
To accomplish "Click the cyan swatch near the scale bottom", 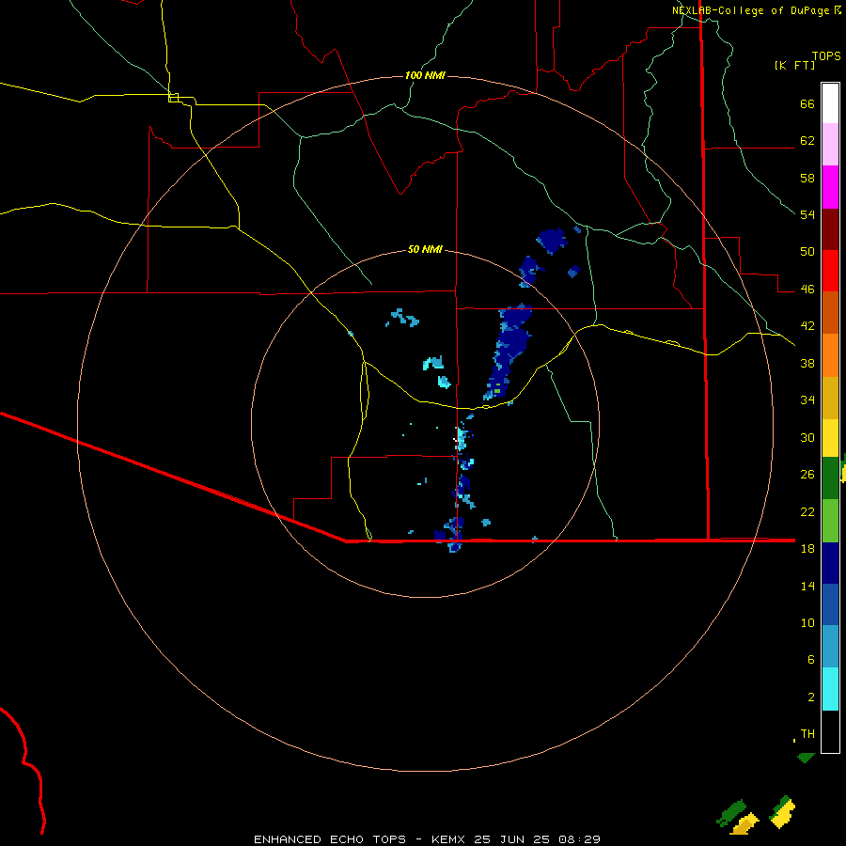I will tap(830, 689).
